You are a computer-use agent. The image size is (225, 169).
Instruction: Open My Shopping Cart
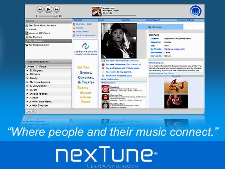click(39, 45)
